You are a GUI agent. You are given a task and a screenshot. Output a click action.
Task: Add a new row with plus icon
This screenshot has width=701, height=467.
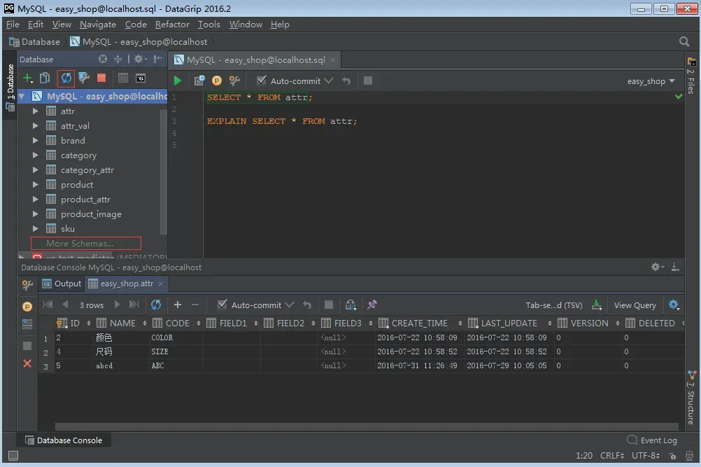pyautogui.click(x=178, y=305)
